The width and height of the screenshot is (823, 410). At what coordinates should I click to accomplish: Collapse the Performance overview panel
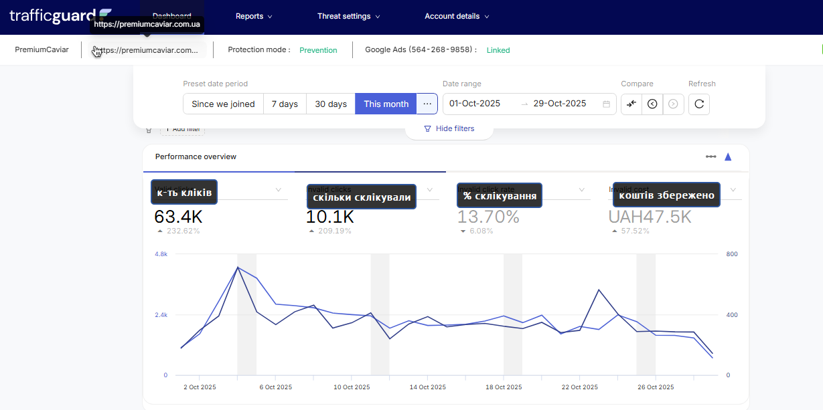728,157
